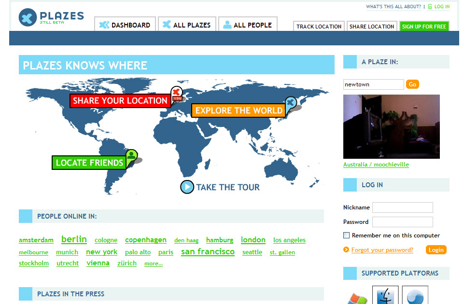
Task: Select the Share Location tab
Action: [372, 26]
